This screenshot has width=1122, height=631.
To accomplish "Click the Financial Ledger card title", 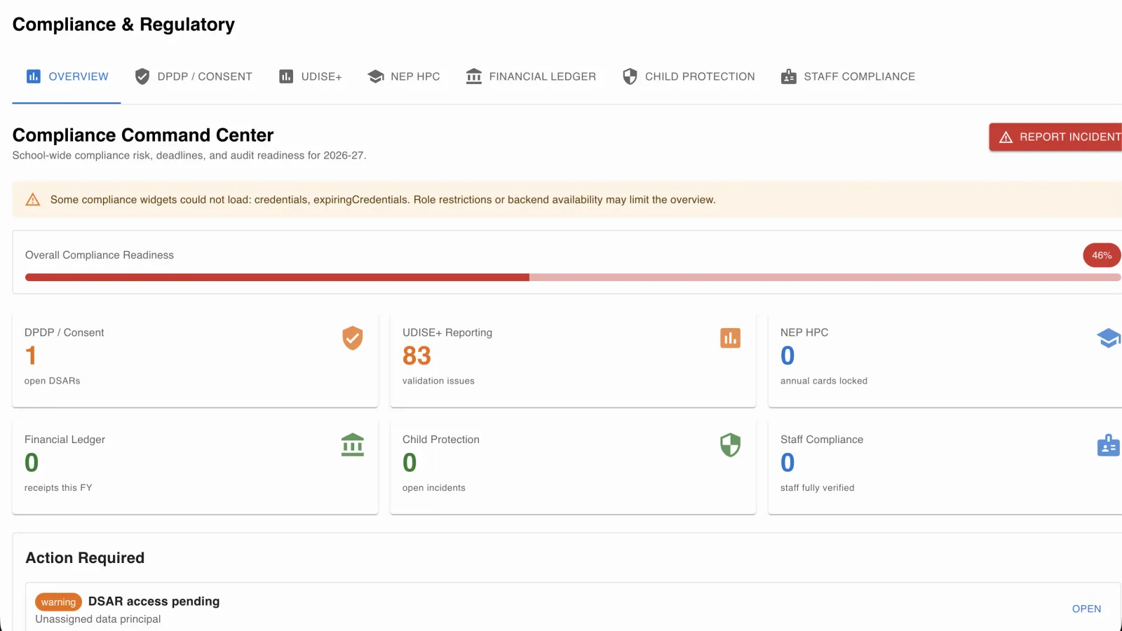I will [x=65, y=440].
